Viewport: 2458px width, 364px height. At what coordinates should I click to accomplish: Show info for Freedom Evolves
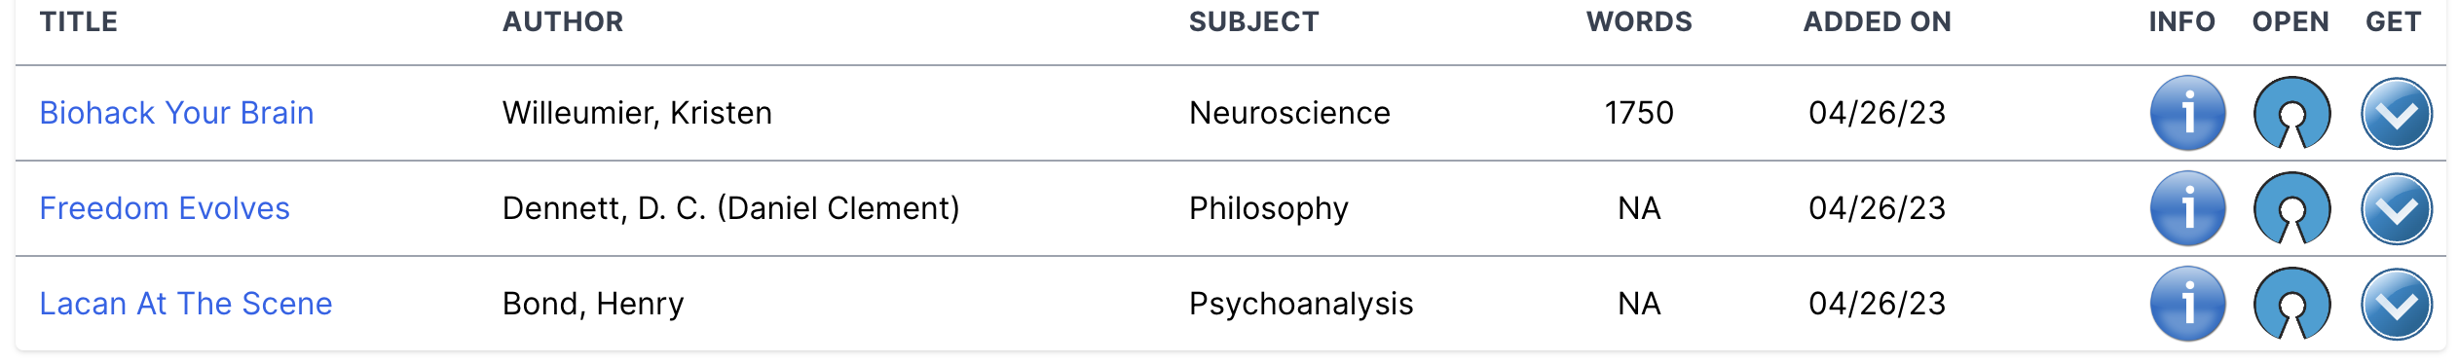pos(2187,208)
